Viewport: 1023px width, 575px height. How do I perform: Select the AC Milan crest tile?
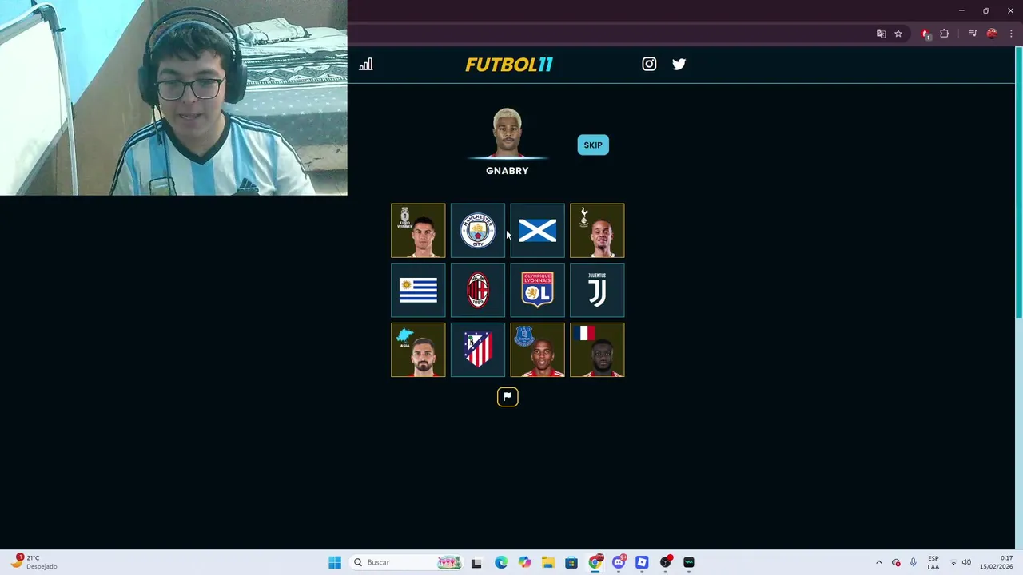click(478, 290)
